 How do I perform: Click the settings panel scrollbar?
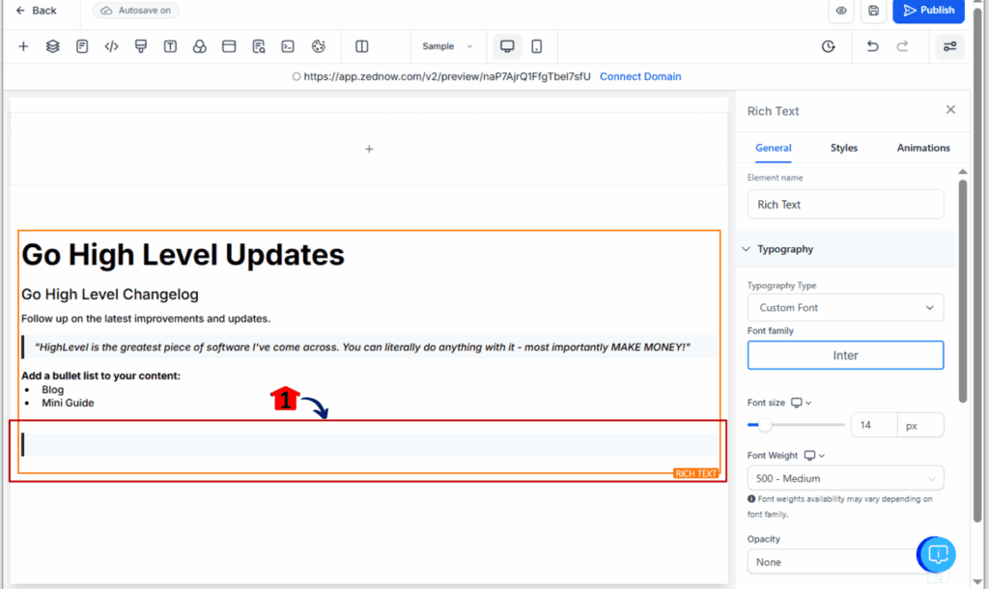click(963, 290)
